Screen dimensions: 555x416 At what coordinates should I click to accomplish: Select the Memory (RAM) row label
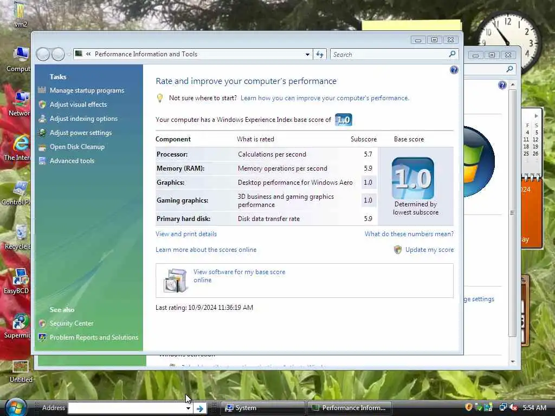[x=180, y=168]
